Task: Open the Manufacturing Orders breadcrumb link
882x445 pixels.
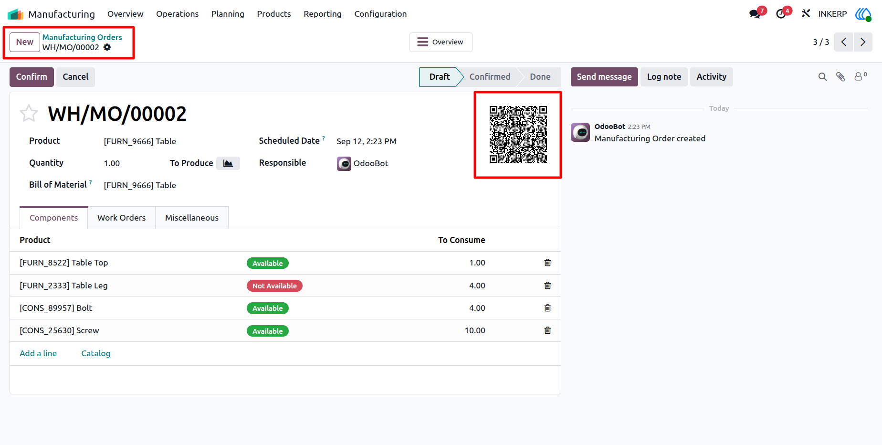Action: (x=82, y=37)
